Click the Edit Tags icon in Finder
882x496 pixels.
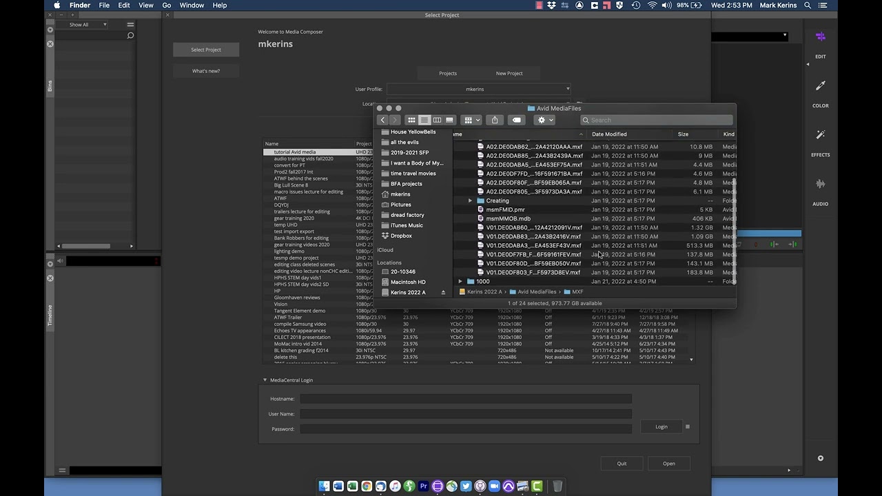click(x=517, y=120)
